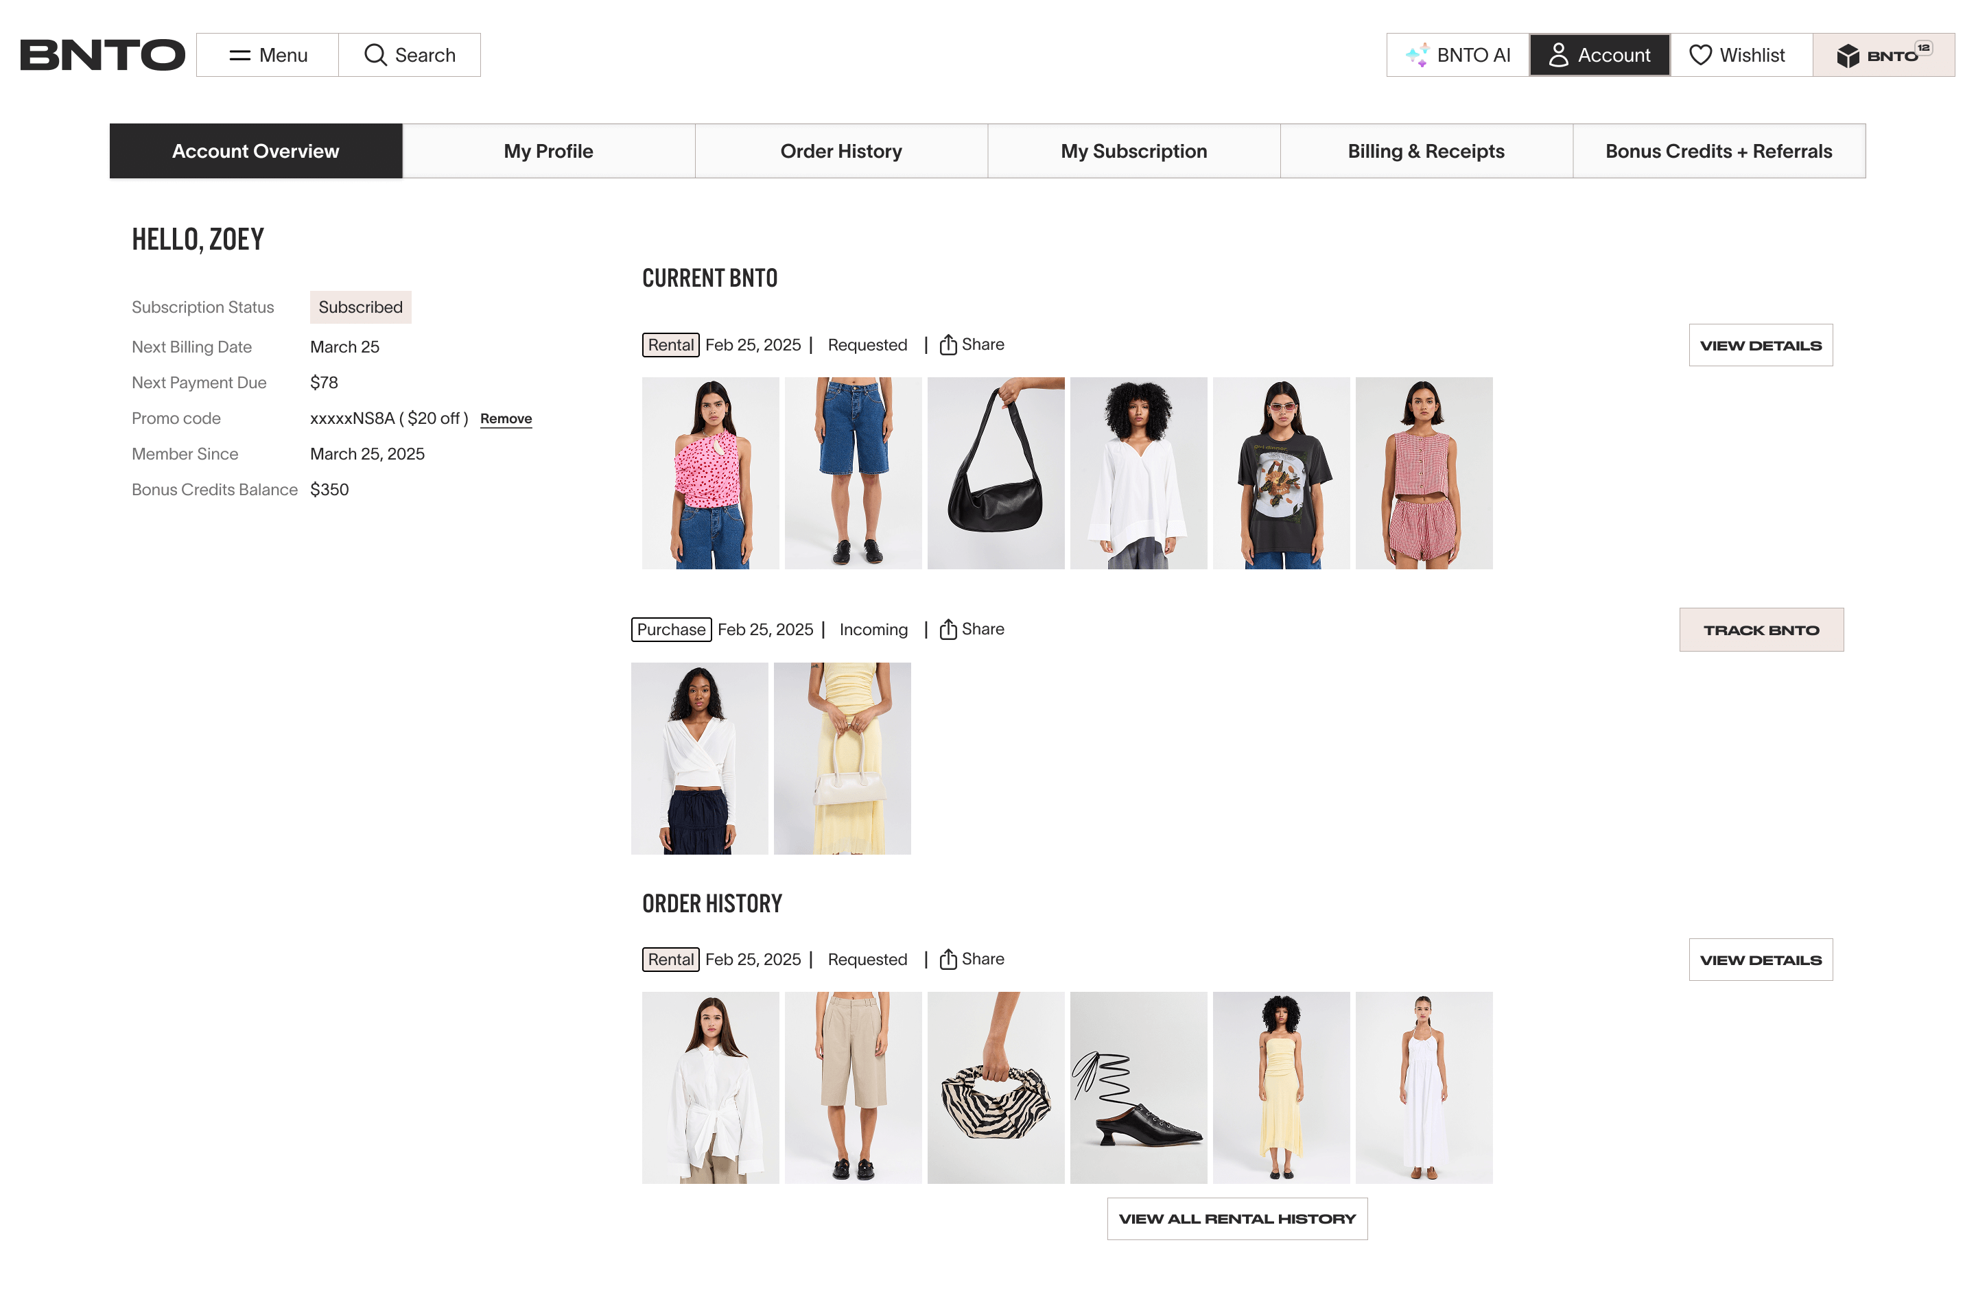Go to the Order History tab
Image resolution: width=1976 pixels, height=1295 pixels.
(x=841, y=151)
